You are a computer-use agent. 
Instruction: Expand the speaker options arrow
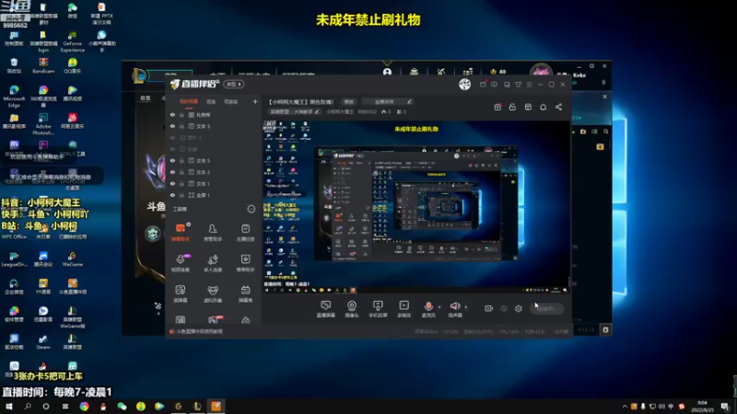point(466,307)
